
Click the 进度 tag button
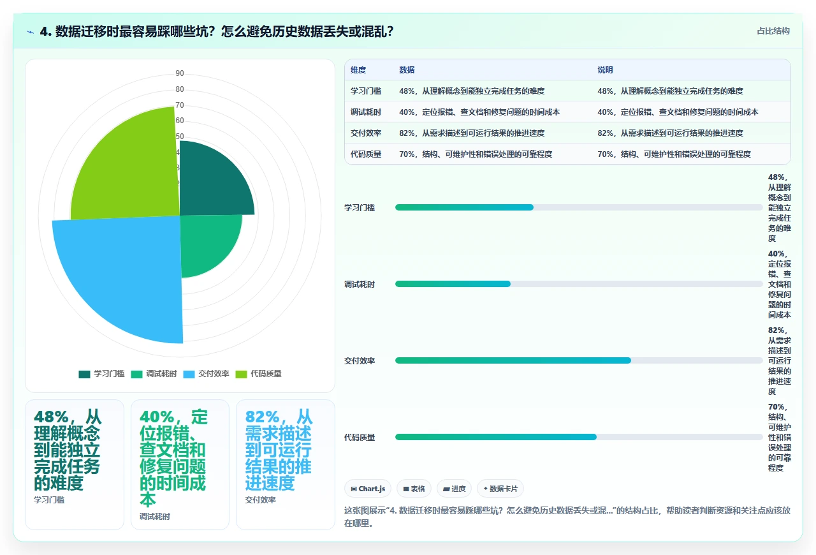point(454,489)
